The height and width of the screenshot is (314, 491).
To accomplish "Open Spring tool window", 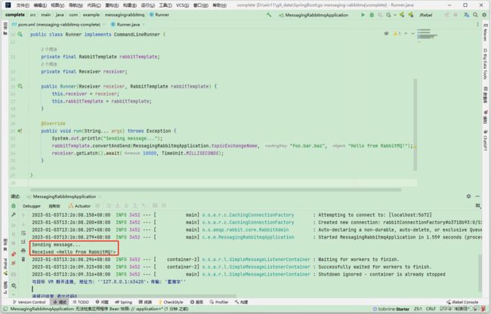I will pos(123,302).
